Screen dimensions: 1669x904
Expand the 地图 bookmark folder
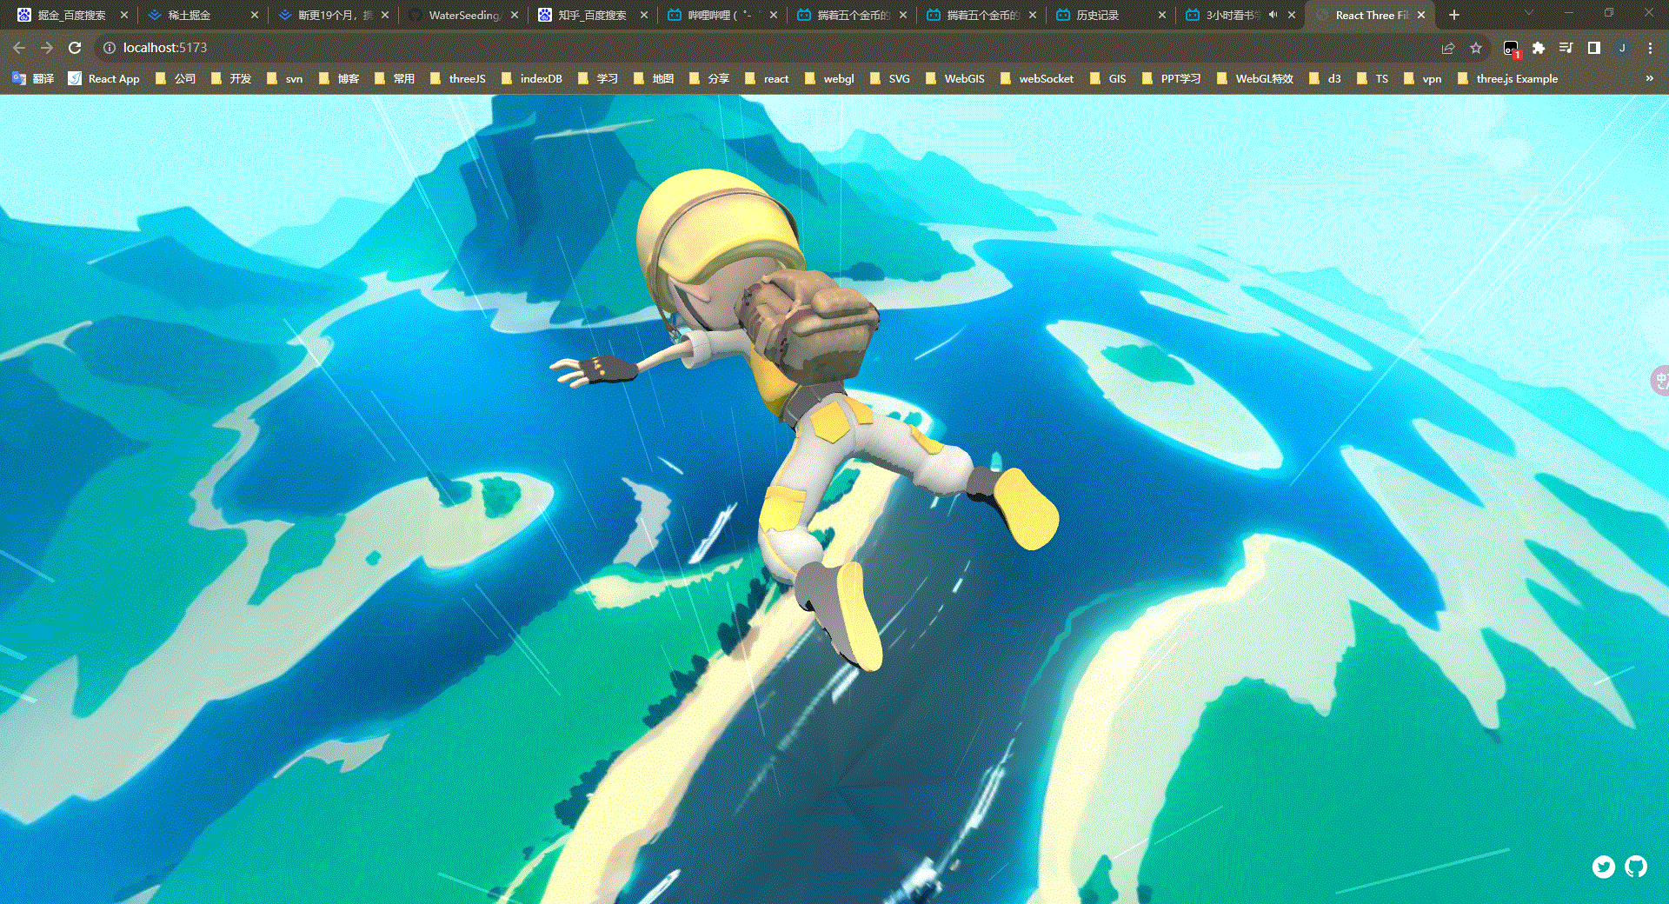coord(653,78)
